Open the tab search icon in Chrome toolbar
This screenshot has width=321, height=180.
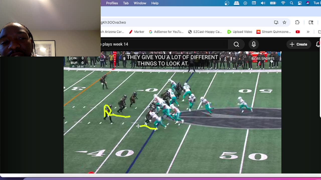pos(311,22)
